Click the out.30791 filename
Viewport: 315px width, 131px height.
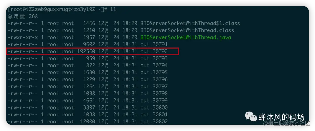click(154, 44)
